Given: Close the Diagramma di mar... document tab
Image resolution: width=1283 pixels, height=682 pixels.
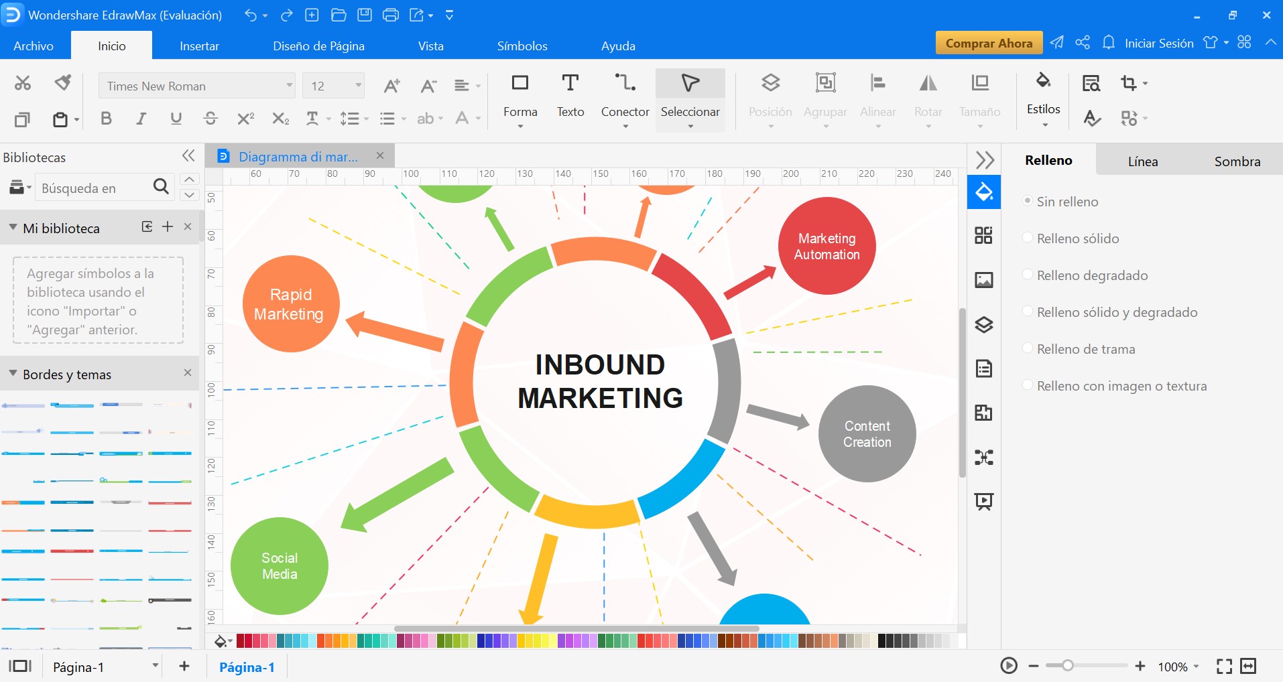Looking at the screenshot, I should 380,155.
